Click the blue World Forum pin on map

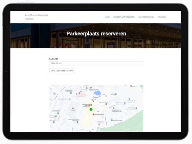pos(93,101)
